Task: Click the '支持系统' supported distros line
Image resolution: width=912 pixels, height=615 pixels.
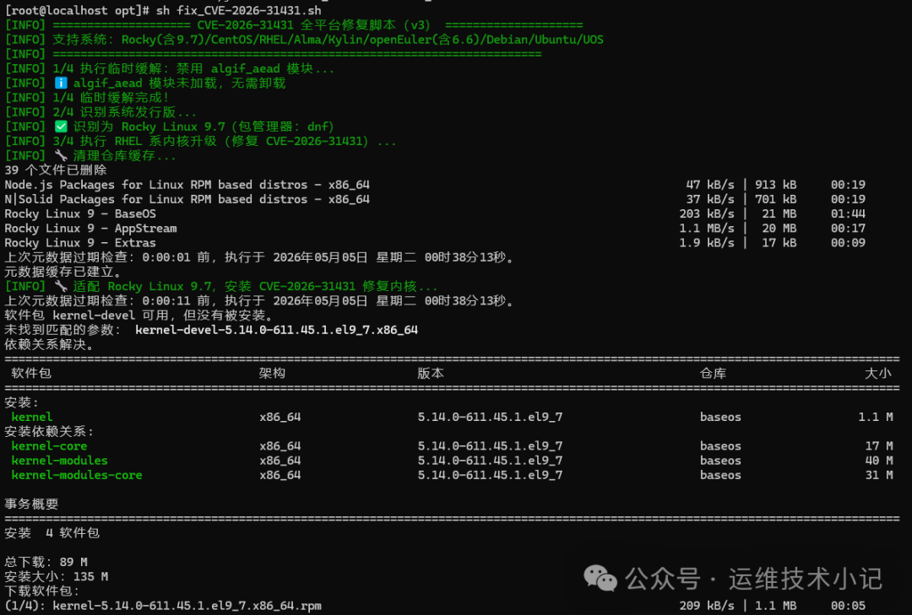Action: [304, 40]
